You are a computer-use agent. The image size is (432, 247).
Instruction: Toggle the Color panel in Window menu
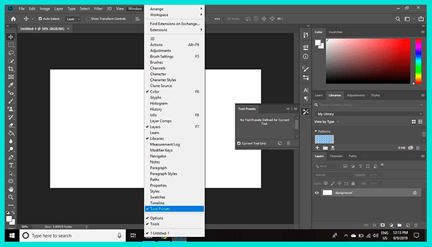[174, 92]
